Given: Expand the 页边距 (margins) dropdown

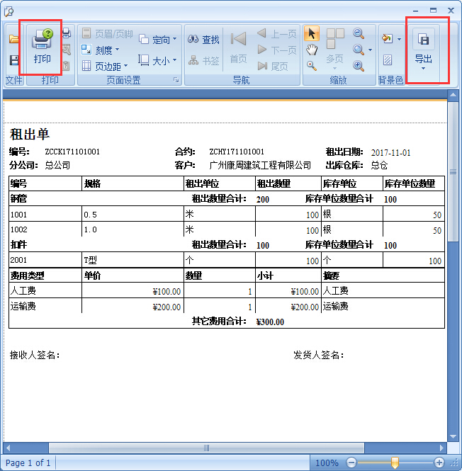Looking at the screenshot, I should pos(103,66).
